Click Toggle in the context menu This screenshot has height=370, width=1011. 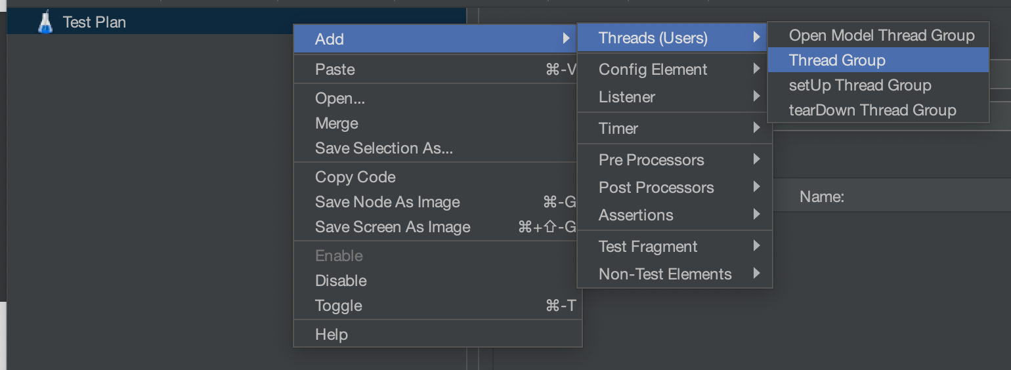(x=437, y=306)
